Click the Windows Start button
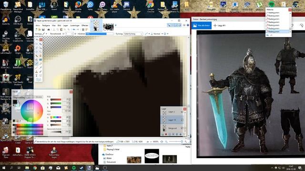 click(x=4, y=168)
